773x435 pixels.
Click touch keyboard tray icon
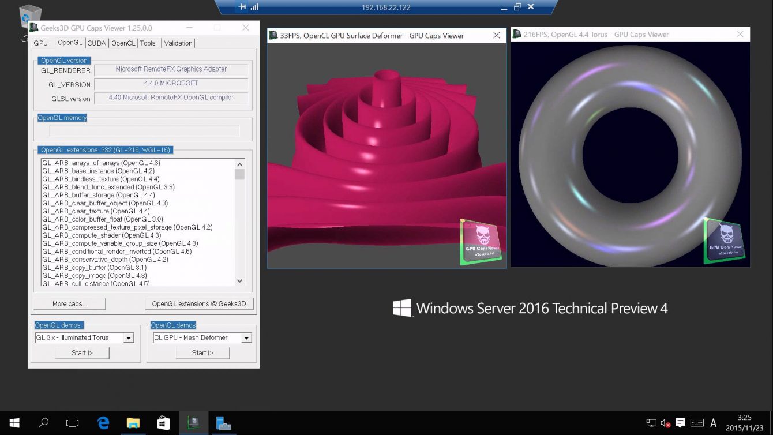coord(696,423)
